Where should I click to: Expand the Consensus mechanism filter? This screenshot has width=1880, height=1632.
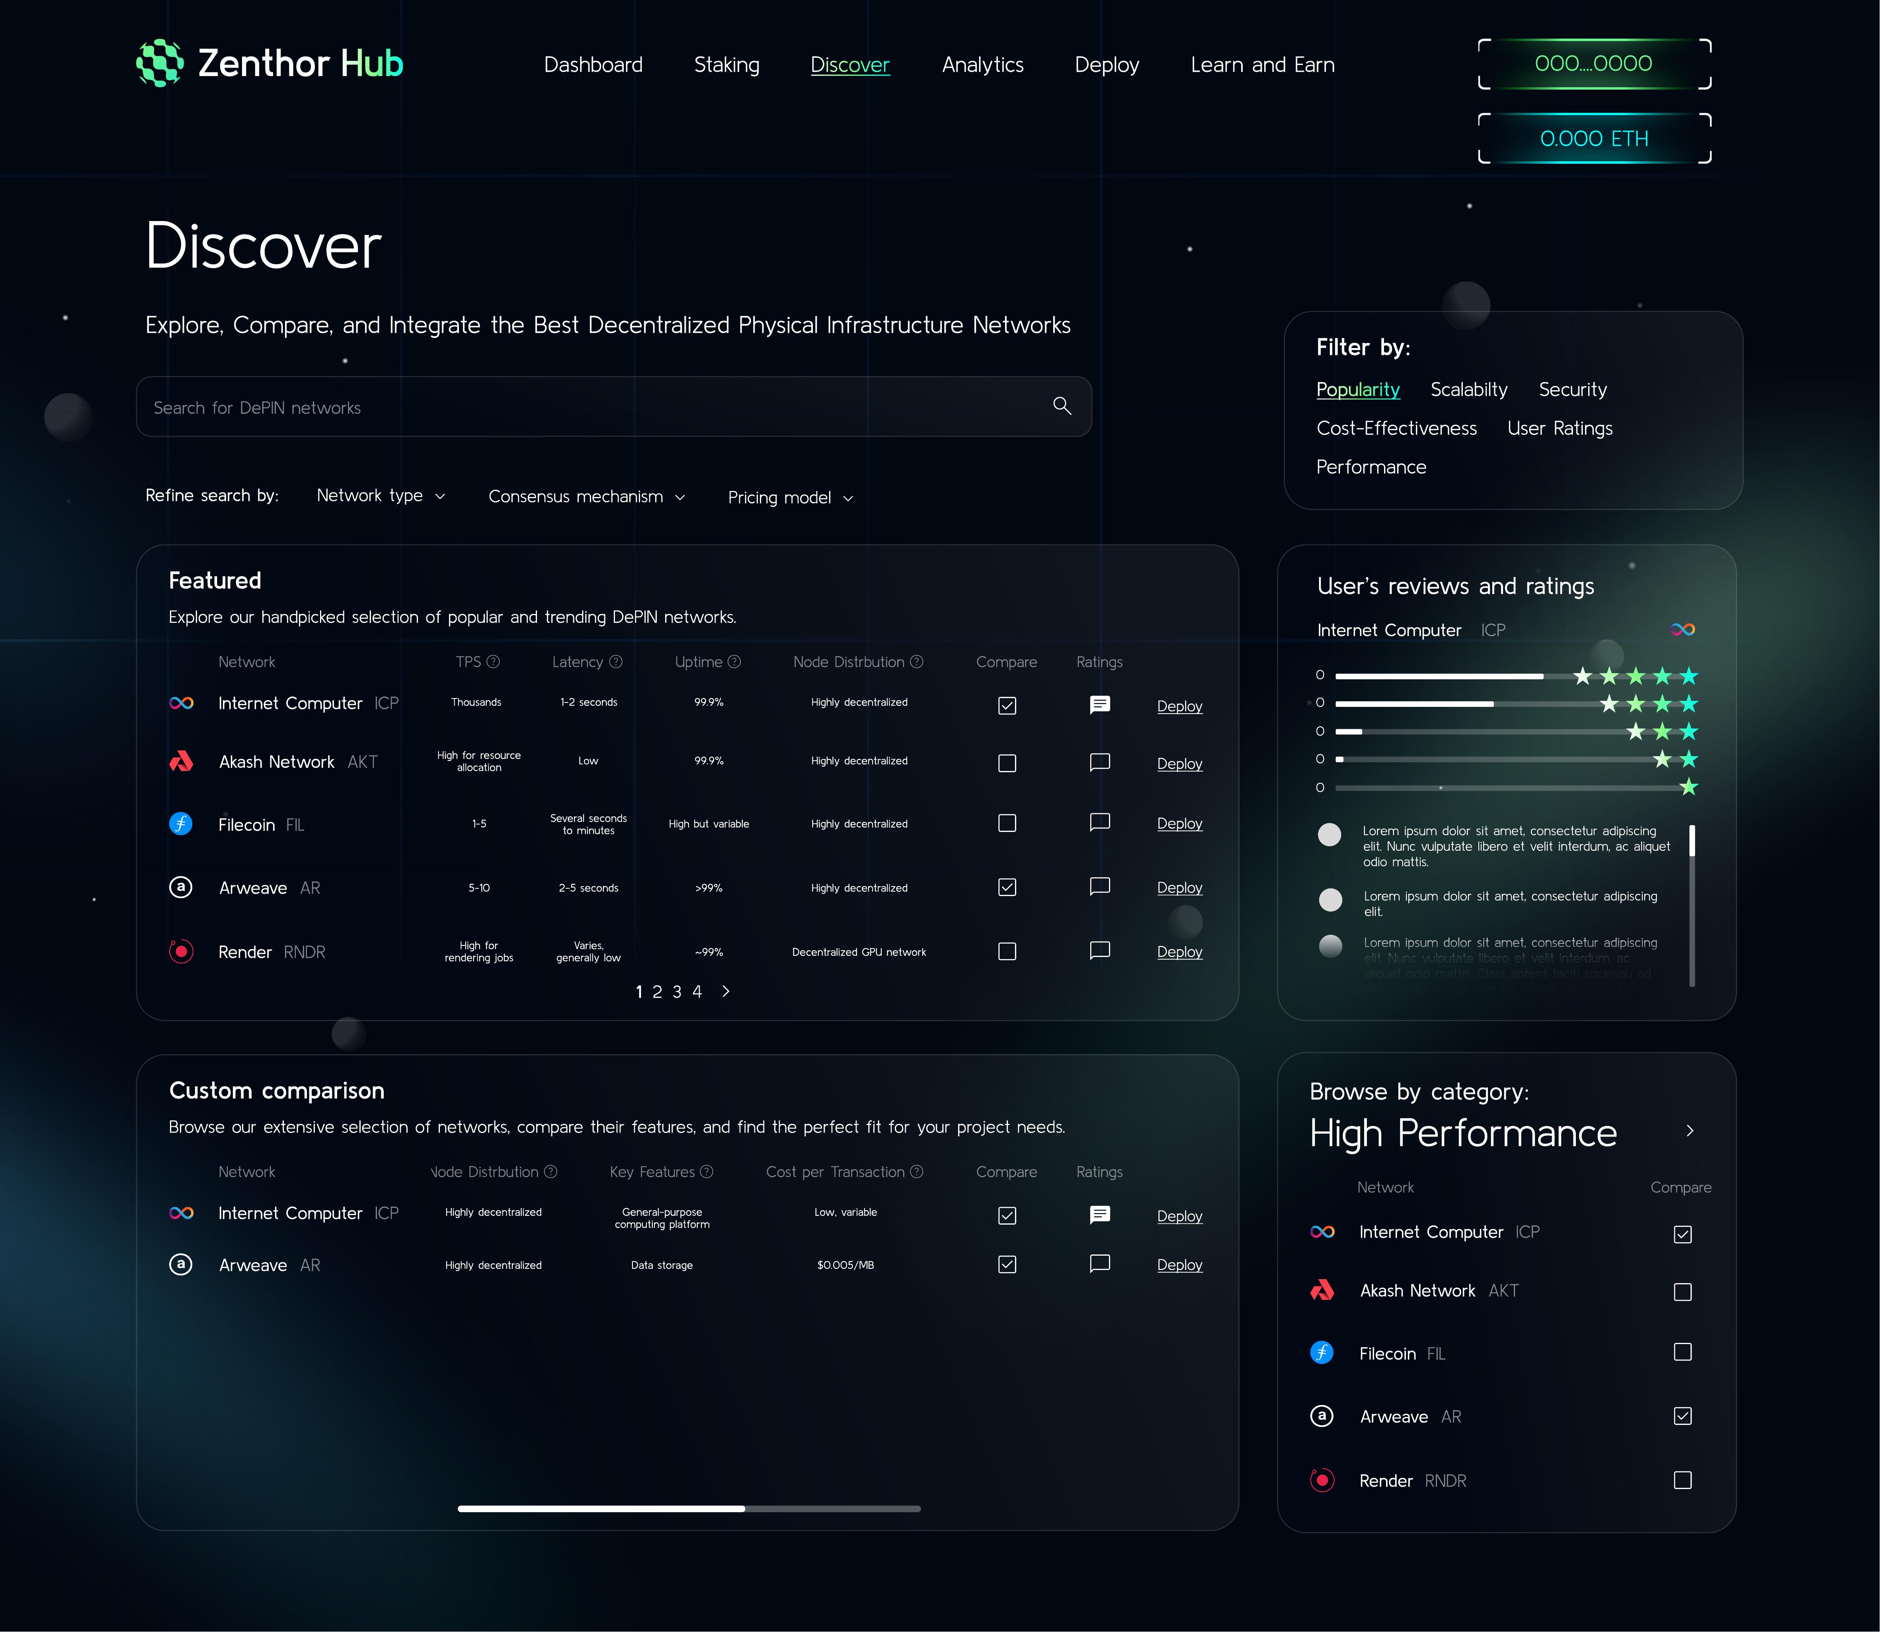pyautogui.click(x=586, y=496)
